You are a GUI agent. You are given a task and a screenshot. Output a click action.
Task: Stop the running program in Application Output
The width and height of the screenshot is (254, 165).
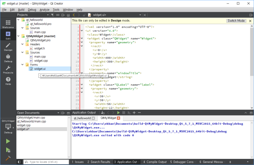(124, 112)
